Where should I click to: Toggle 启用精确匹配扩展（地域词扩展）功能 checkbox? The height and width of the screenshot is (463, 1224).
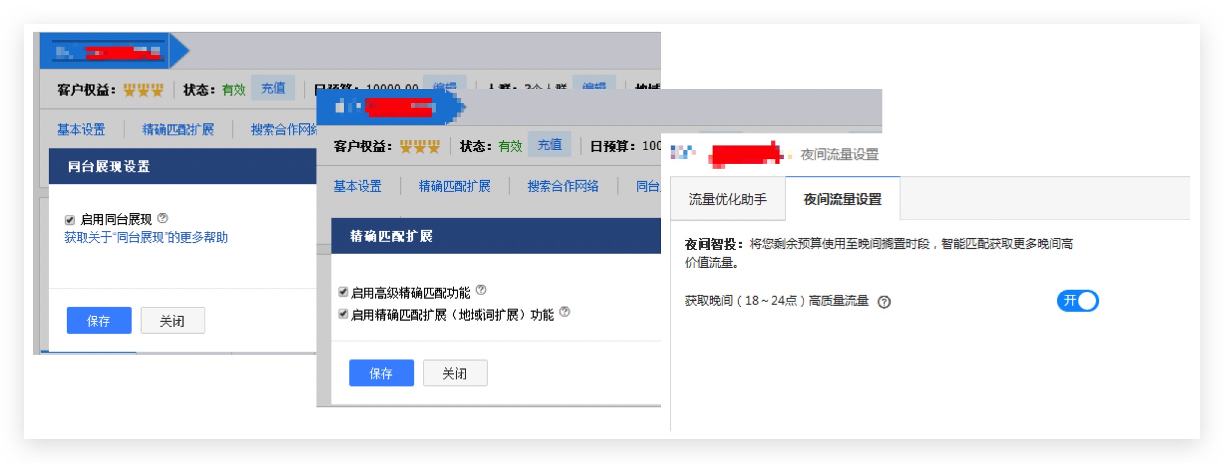pos(343,314)
